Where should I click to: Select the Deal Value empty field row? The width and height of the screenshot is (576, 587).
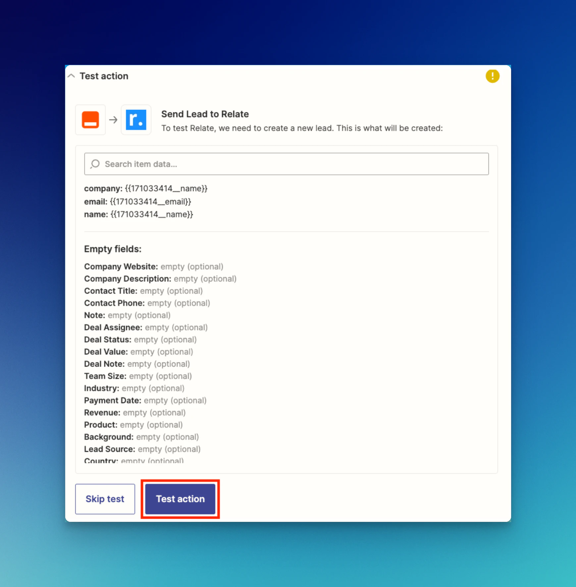[138, 352]
